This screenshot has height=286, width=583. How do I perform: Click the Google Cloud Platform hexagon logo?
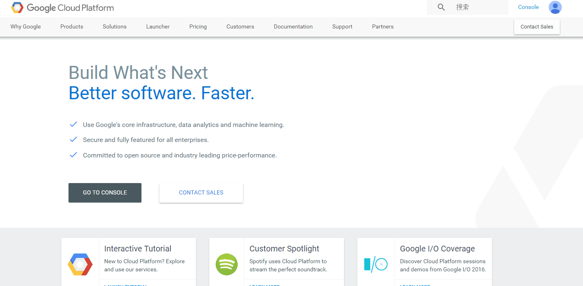(x=17, y=7)
